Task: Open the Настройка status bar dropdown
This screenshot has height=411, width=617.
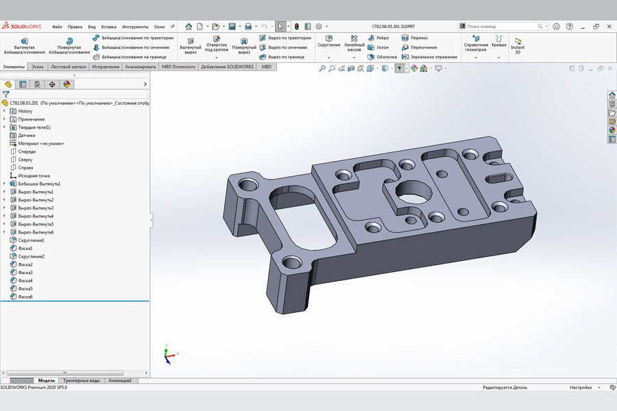Action: [599, 388]
